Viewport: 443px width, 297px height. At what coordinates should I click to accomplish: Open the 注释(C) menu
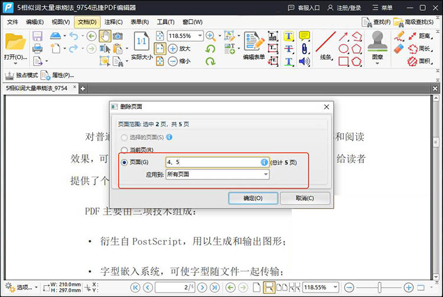(113, 22)
